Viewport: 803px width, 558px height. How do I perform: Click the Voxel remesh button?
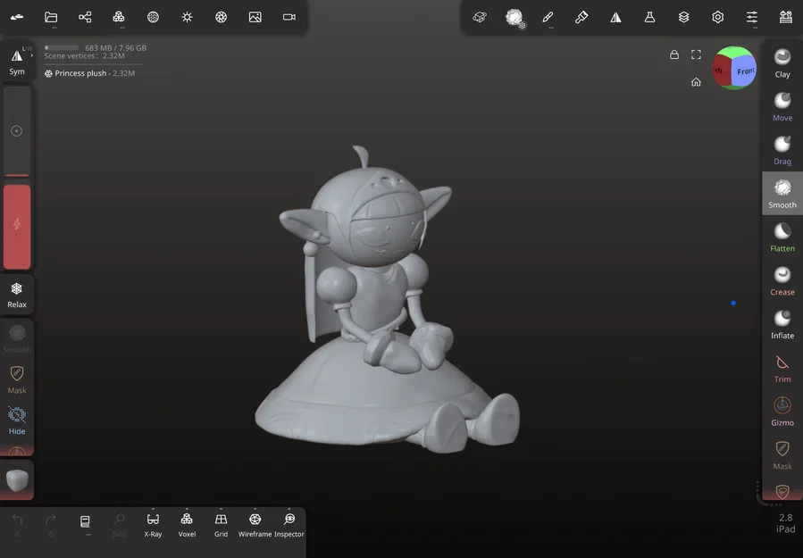click(x=187, y=525)
